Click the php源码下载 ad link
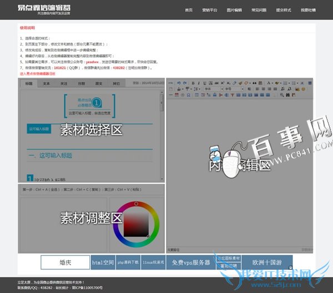The image size is (333, 293). [x=128, y=262]
